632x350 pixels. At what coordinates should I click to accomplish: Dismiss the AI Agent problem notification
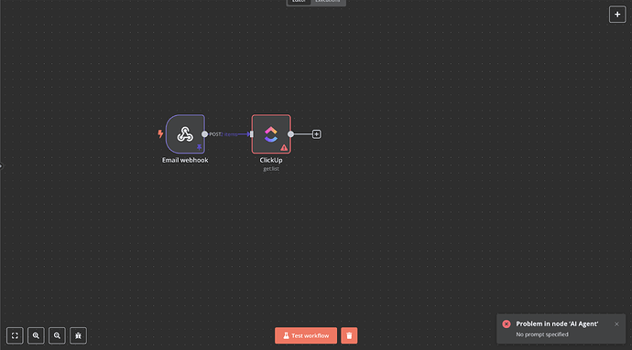click(x=616, y=323)
